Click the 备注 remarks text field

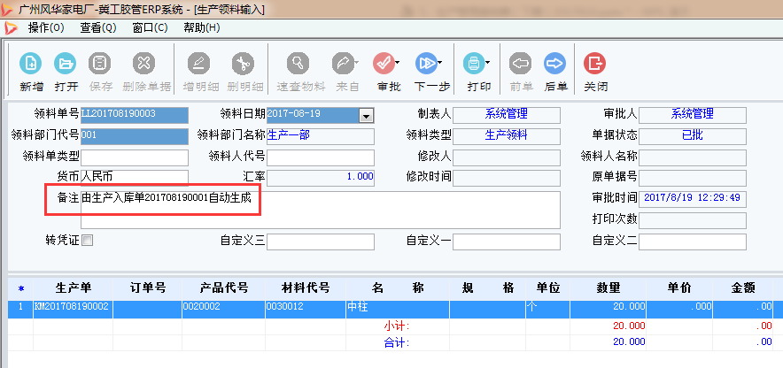pyautogui.click(x=319, y=210)
